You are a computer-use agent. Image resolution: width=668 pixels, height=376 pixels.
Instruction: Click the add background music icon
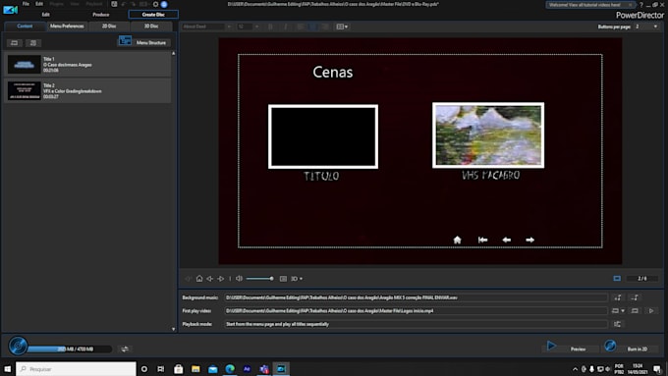point(618,297)
